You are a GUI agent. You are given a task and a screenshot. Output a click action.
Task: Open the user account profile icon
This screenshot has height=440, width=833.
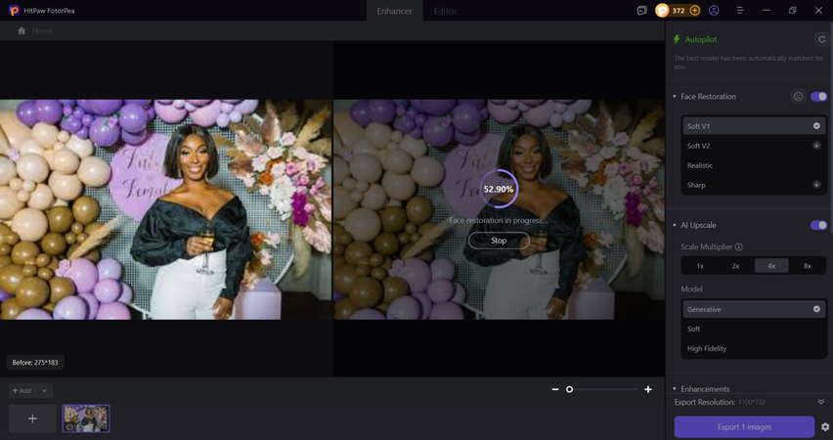click(714, 11)
